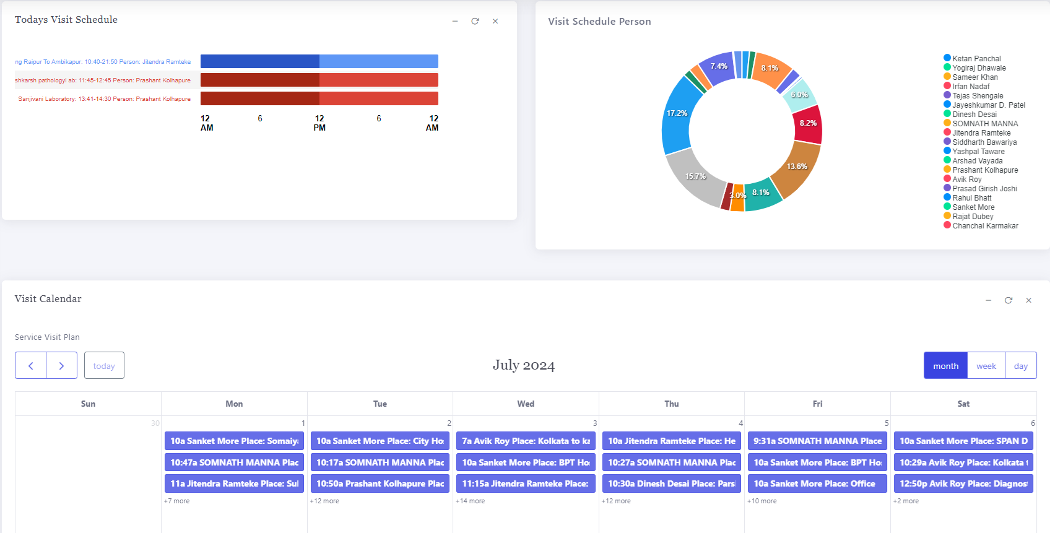Click the 13.6% brown donut segment
Screen dimensions: 1050x533
point(797,167)
